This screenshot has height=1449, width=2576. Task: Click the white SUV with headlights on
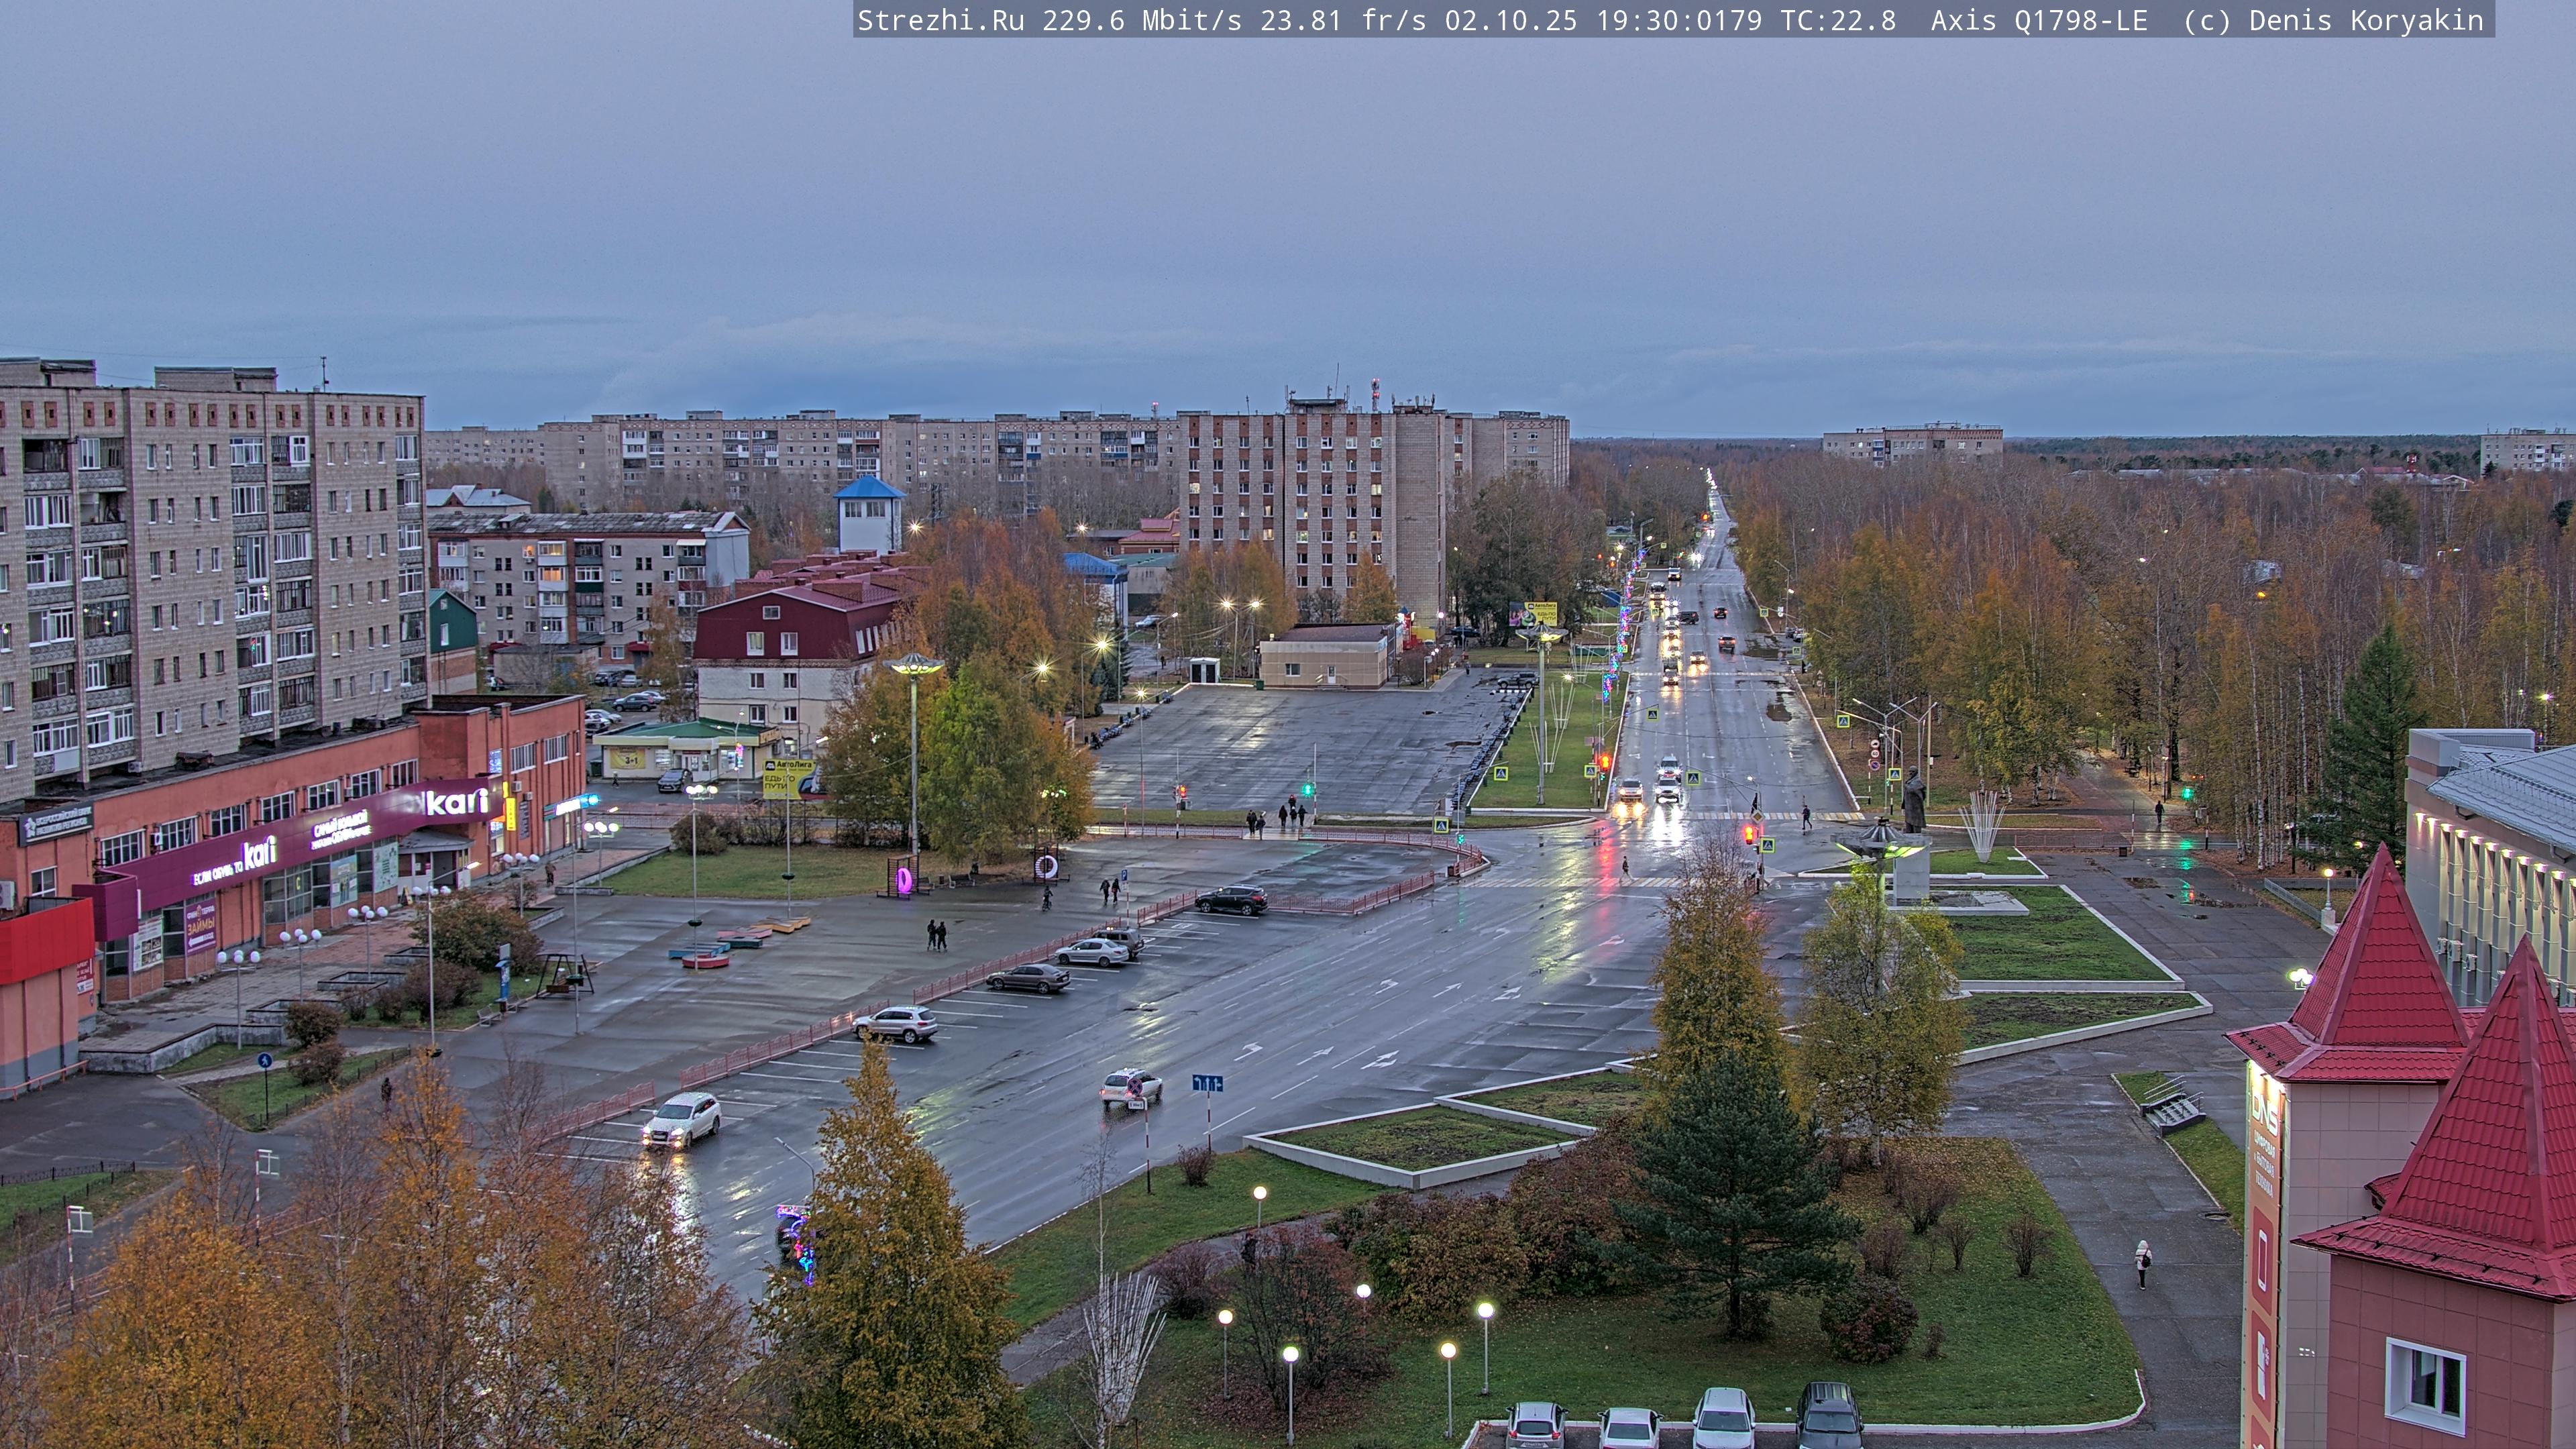(x=681, y=1119)
